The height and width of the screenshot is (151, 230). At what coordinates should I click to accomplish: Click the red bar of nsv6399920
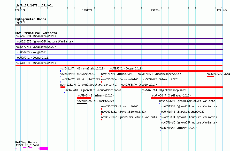(211, 76)
